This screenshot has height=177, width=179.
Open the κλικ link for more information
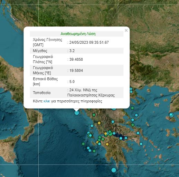tap(47, 101)
